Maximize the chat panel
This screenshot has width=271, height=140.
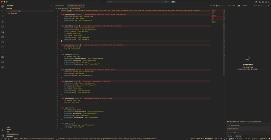point(266,5)
